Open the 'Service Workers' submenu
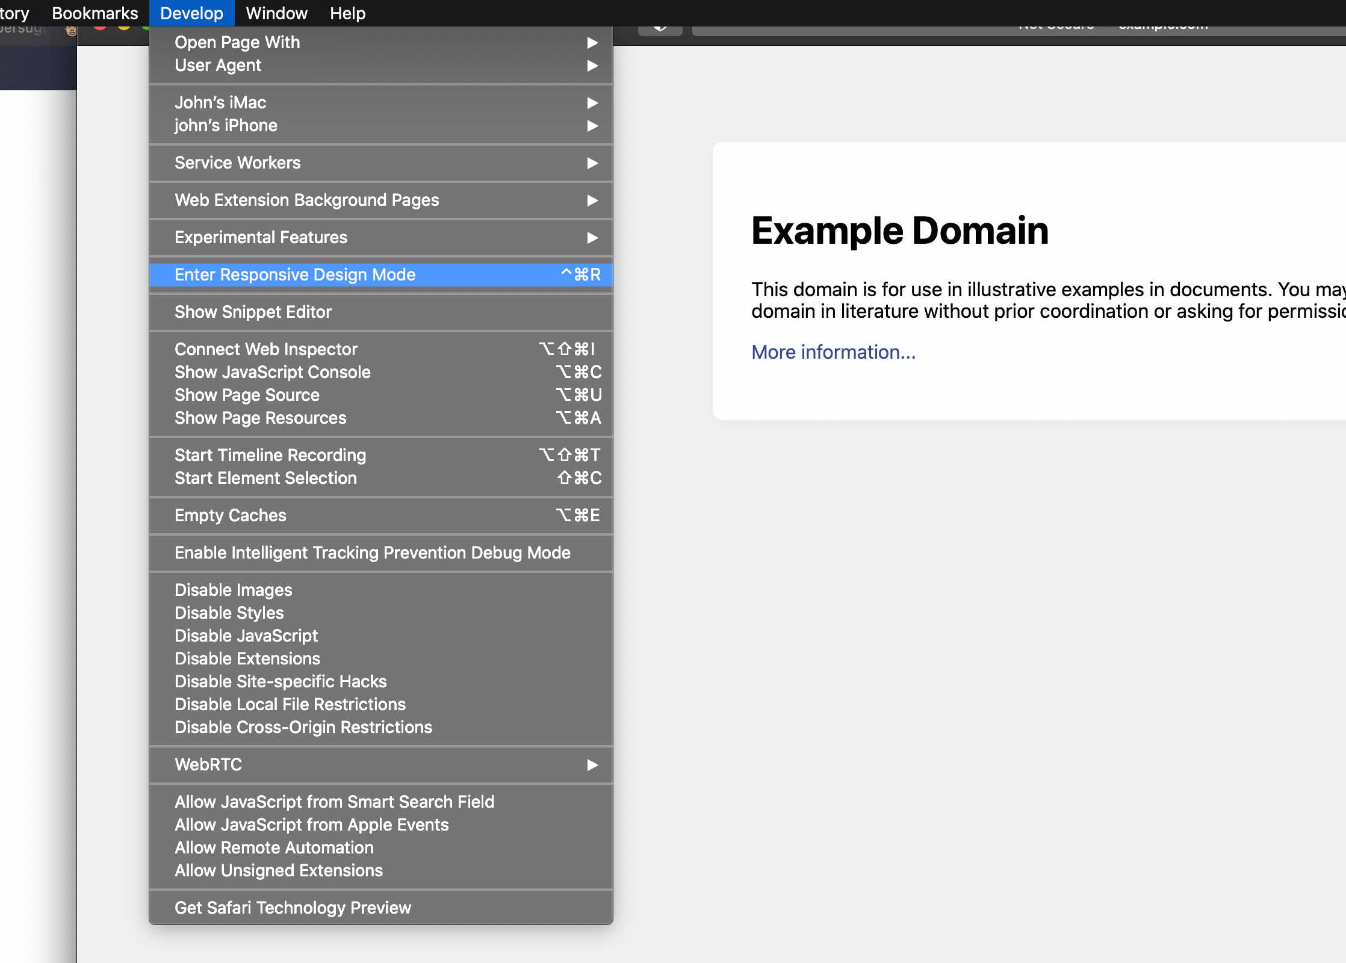This screenshot has width=1346, height=963. click(380, 163)
